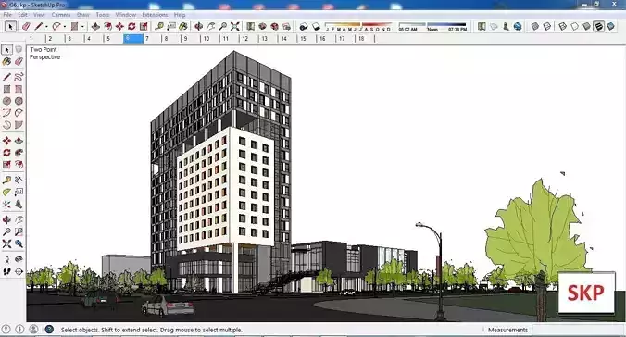
Task: Select the Polygon tool in left toolbar
Action: click(x=19, y=101)
